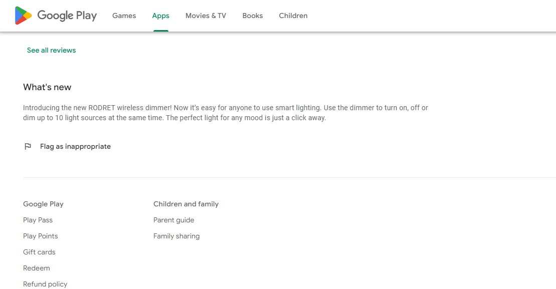
Task: Click the flag icon beside inappropriate report
Action: 28,146
